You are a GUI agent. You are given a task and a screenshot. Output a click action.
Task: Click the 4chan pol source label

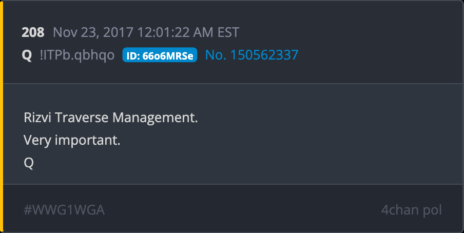click(411, 210)
